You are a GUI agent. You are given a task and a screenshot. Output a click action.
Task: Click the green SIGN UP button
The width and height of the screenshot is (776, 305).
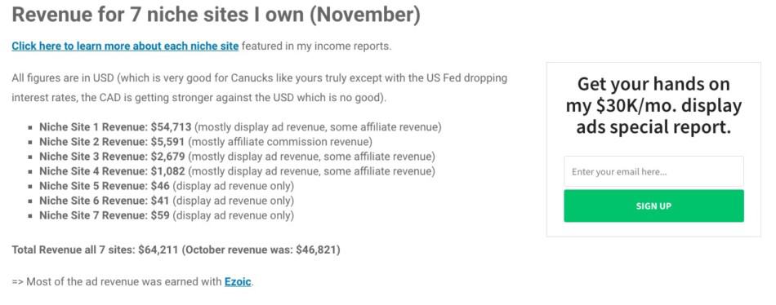(x=653, y=206)
